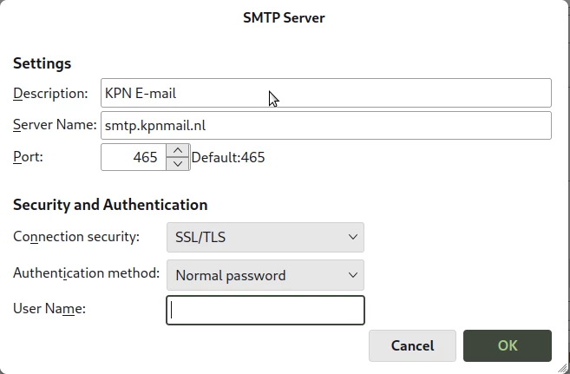Click the Description text field
Viewport: 570px width, 374px height.
click(325, 93)
